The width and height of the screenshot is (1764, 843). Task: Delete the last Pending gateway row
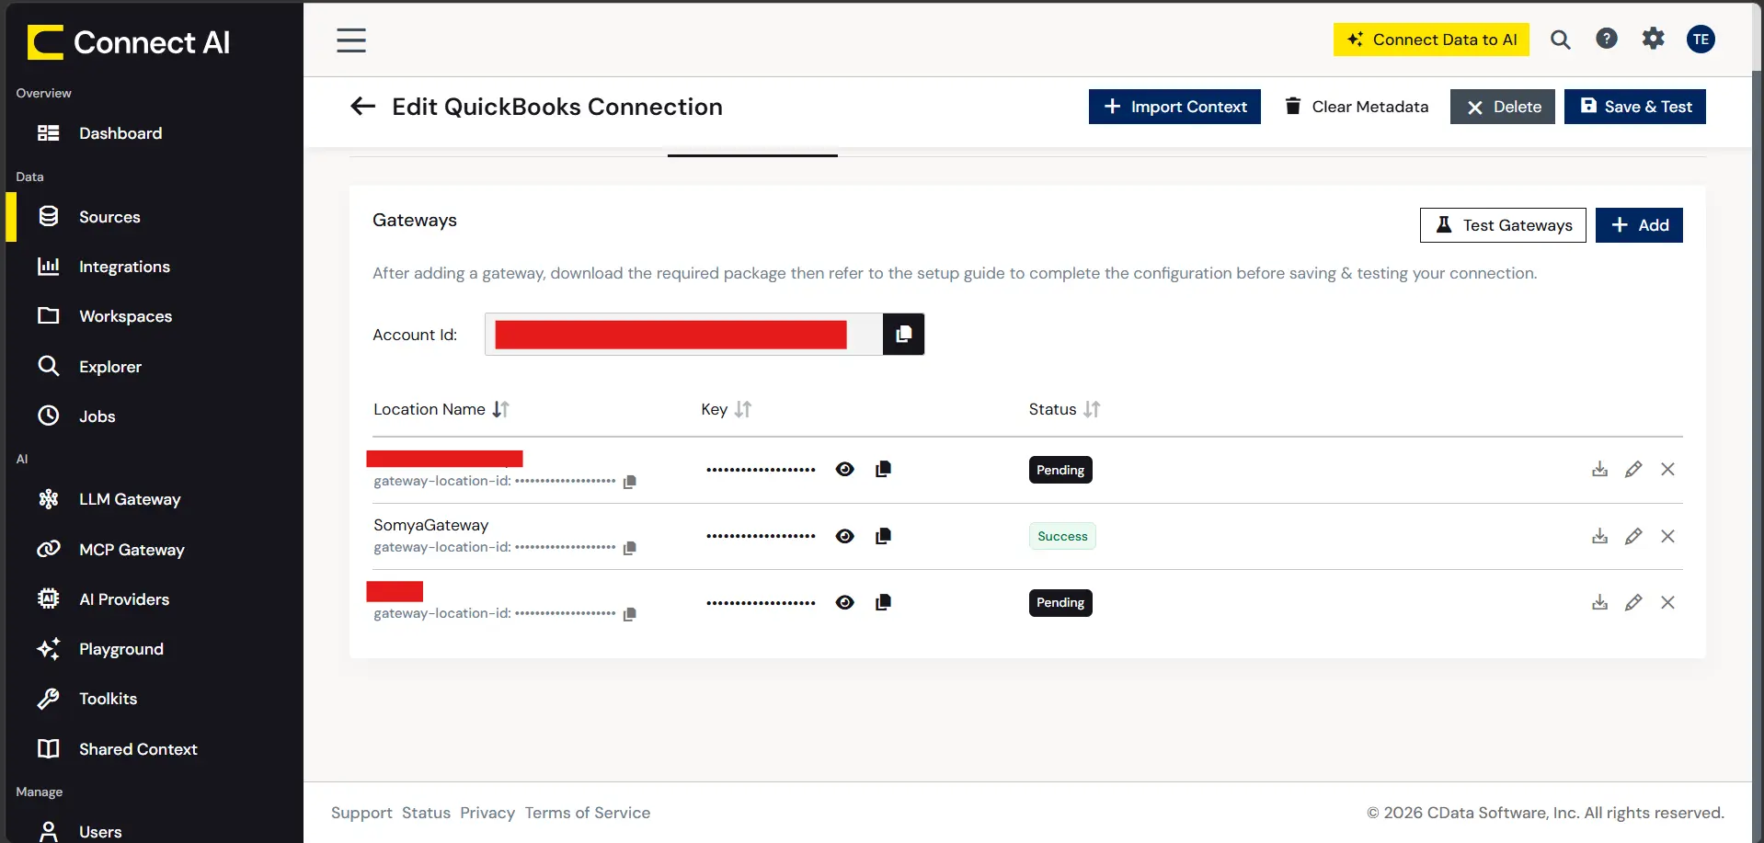[x=1667, y=602]
